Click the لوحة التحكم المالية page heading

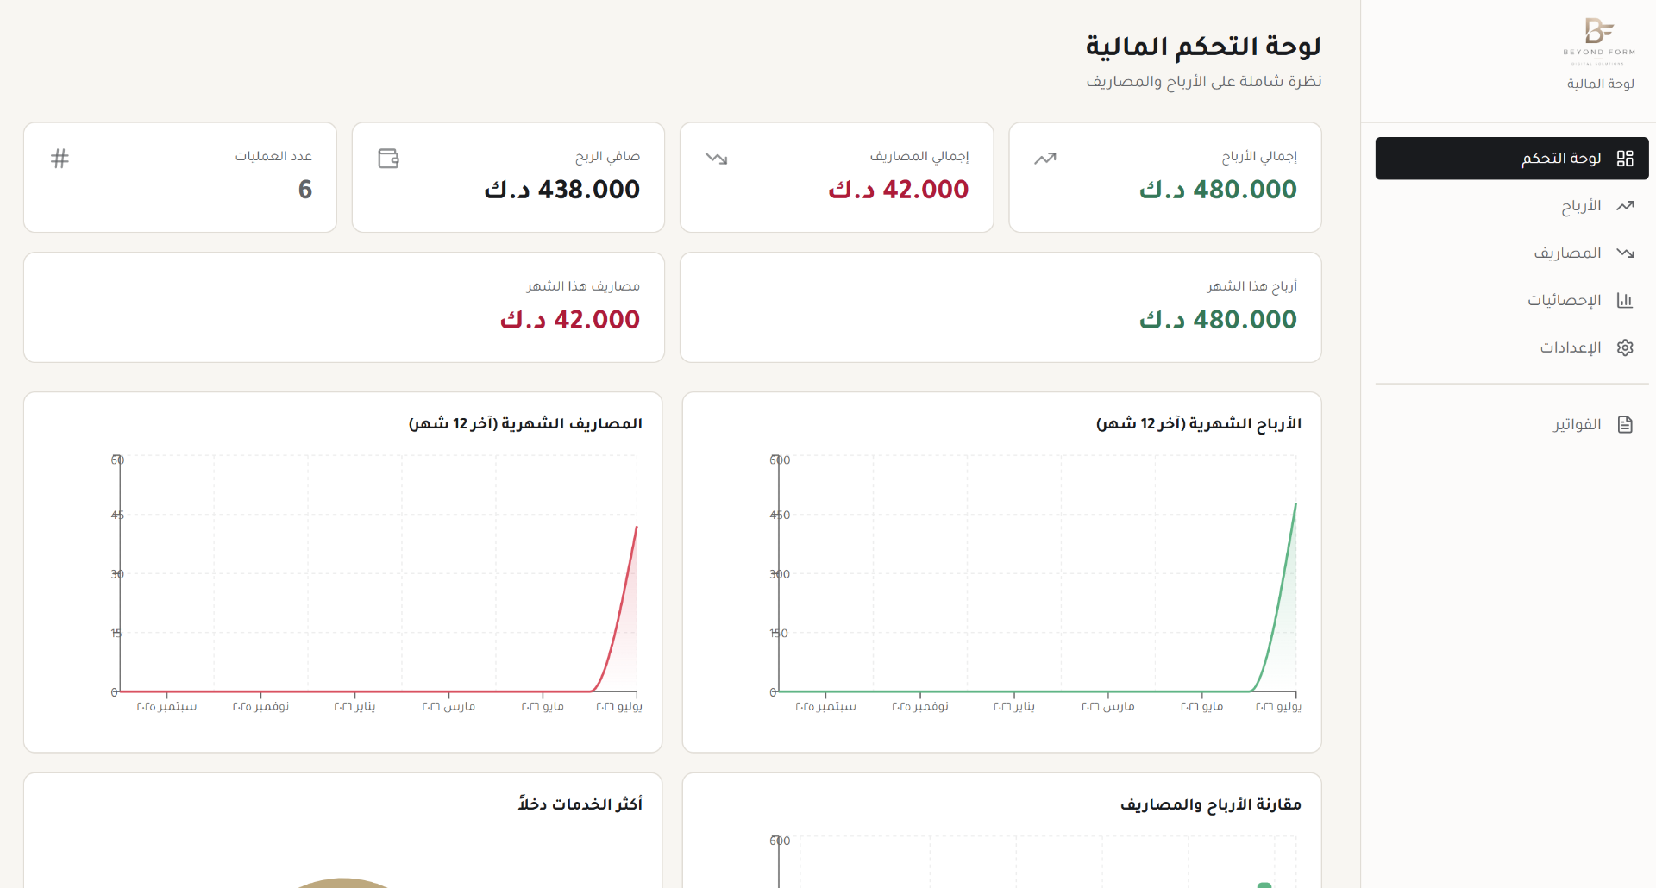tap(1203, 47)
